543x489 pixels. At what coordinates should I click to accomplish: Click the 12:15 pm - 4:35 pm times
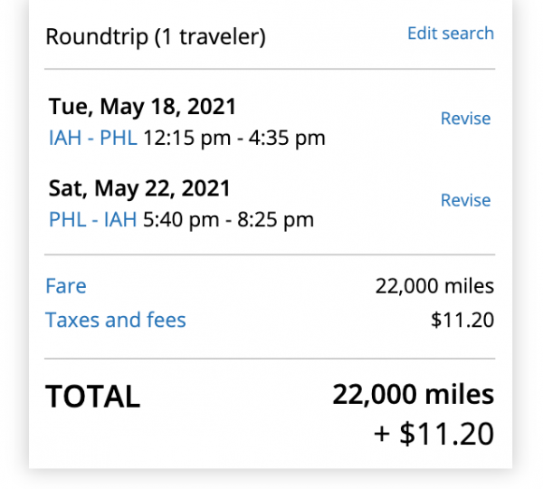[234, 139]
